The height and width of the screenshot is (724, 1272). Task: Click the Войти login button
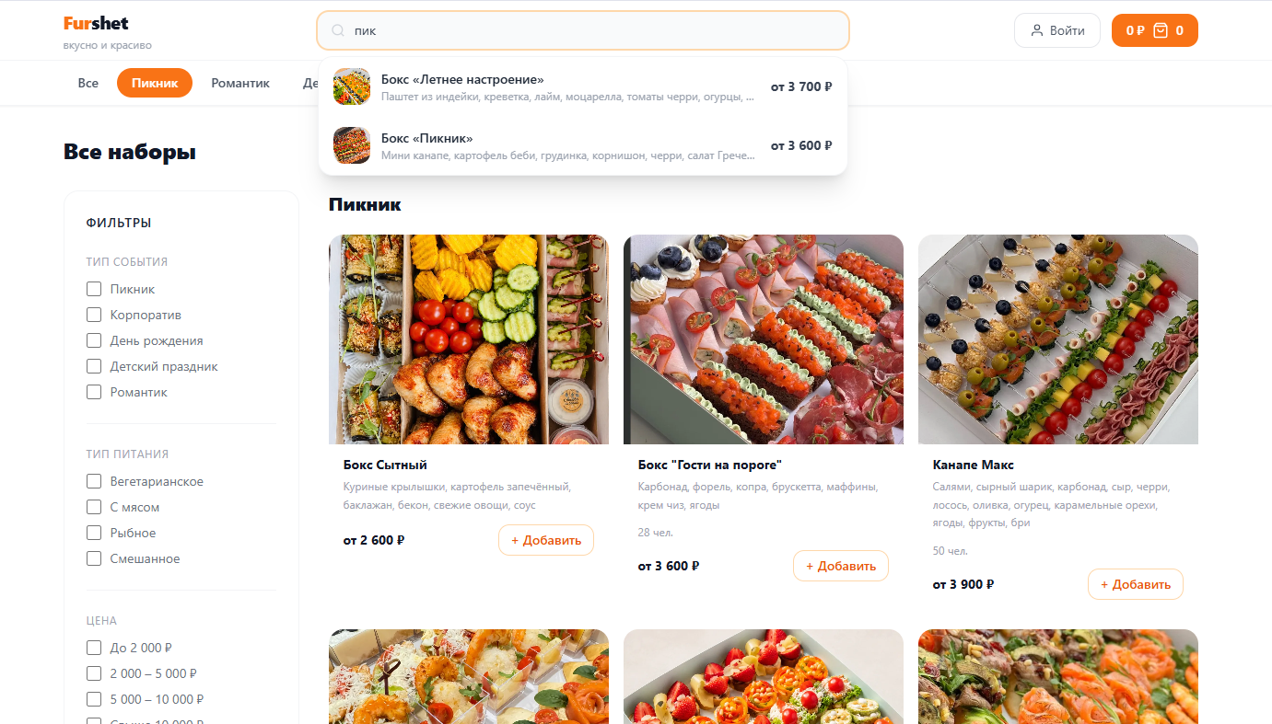pos(1057,30)
